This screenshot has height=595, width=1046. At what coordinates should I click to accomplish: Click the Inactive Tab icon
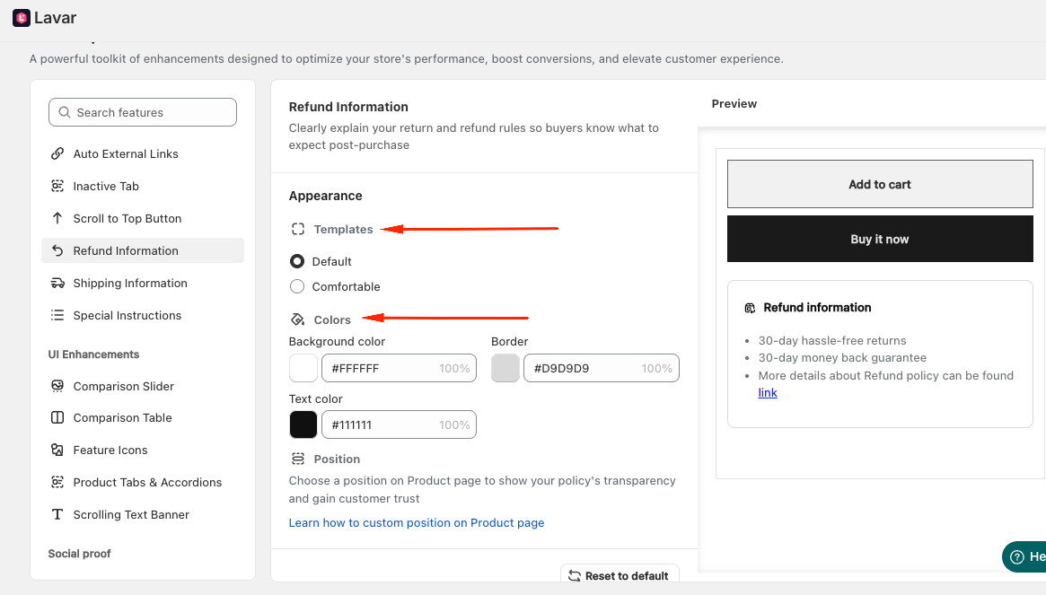point(57,186)
